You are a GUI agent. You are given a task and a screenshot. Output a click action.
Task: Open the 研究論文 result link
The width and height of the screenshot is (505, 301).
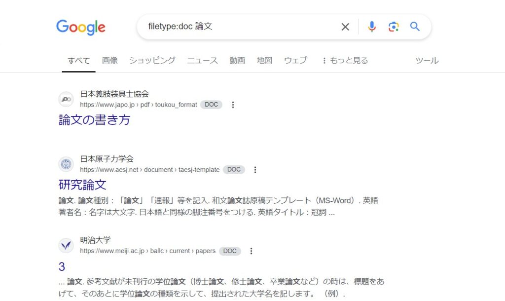coord(82,185)
